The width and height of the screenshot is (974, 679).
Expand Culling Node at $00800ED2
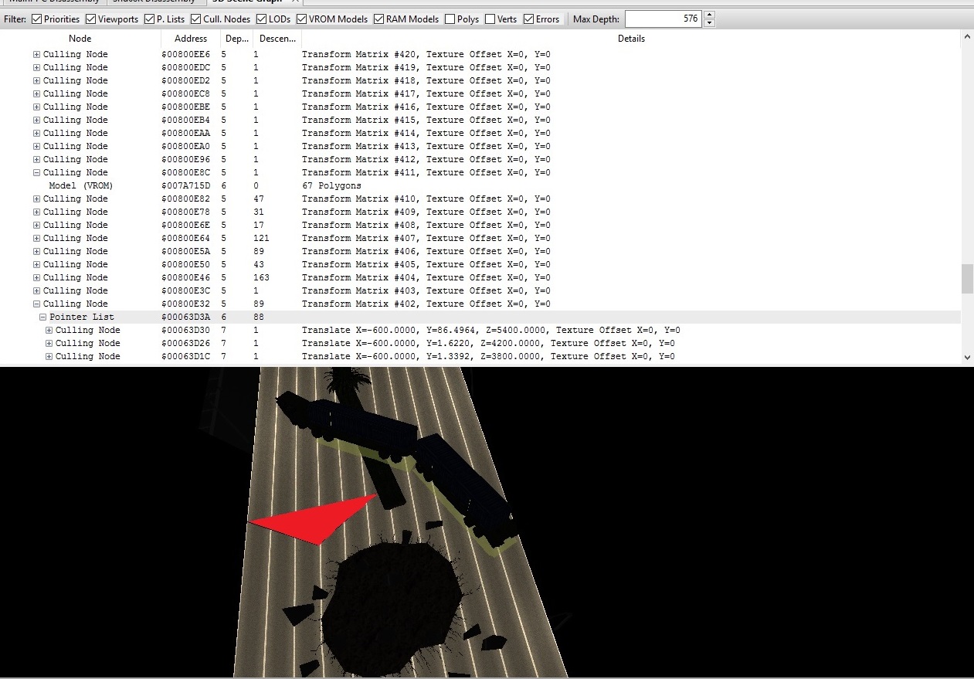[x=36, y=81]
